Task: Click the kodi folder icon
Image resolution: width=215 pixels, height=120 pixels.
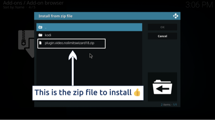Action: pyautogui.click(x=40, y=35)
